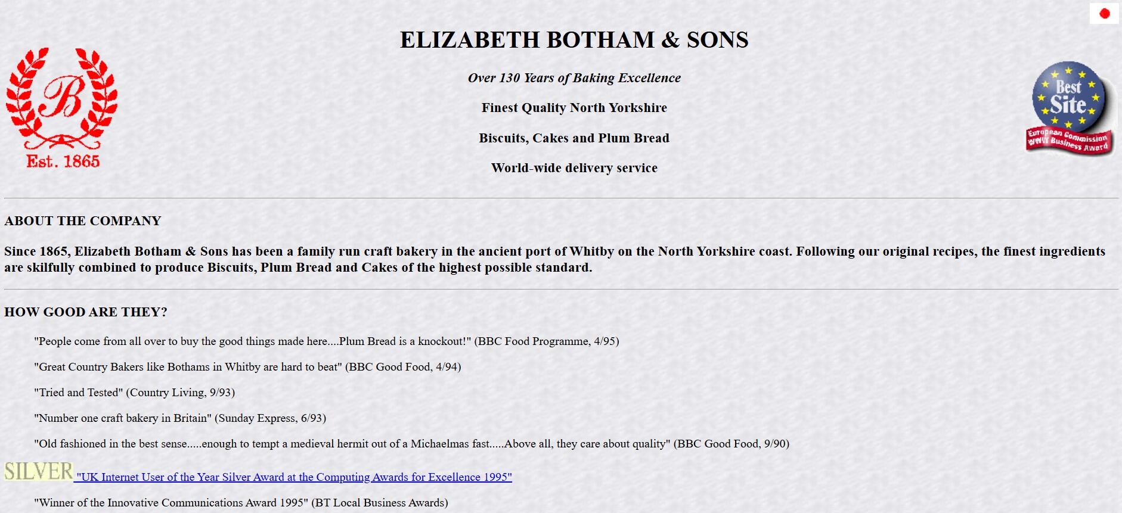The height and width of the screenshot is (513, 1122).
Task: Click the red laurel wreath B logo
Action: coord(62,98)
